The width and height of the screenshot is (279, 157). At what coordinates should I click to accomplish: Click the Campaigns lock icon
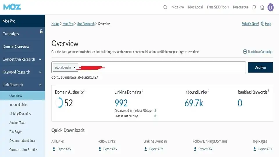pyautogui.click(x=41, y=31)
